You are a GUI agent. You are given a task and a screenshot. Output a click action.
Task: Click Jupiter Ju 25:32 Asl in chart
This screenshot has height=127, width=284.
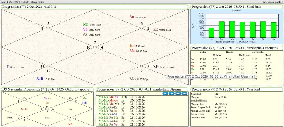pos(138,46)
